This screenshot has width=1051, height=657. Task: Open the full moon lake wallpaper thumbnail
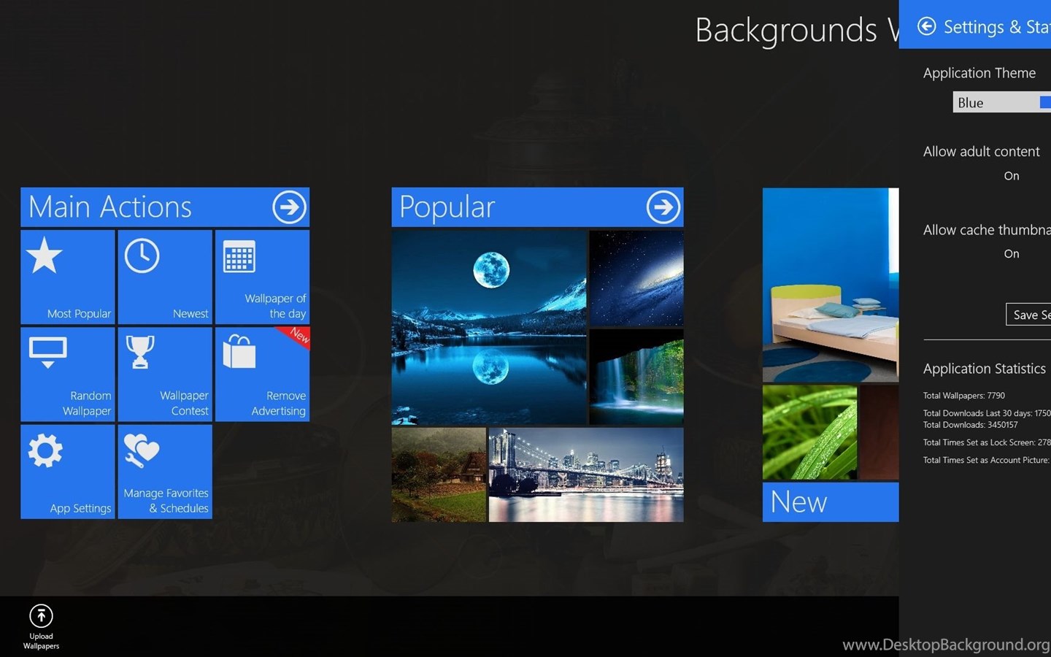(x=489, y=326)
